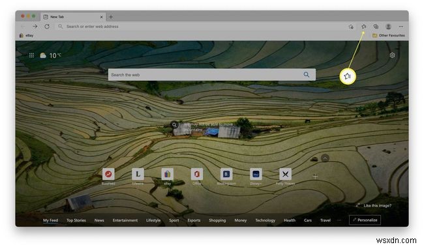Switch to the News feed tab

point(99,220)
